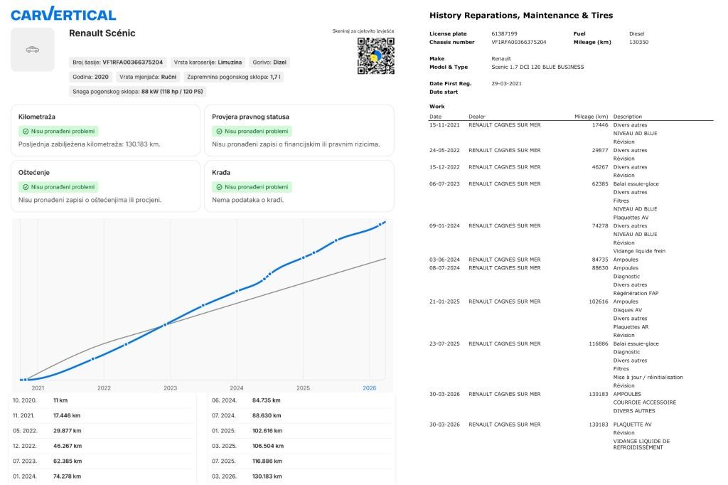
Task: Click the 2023 label on chart axis
Action: click(171, 388)
